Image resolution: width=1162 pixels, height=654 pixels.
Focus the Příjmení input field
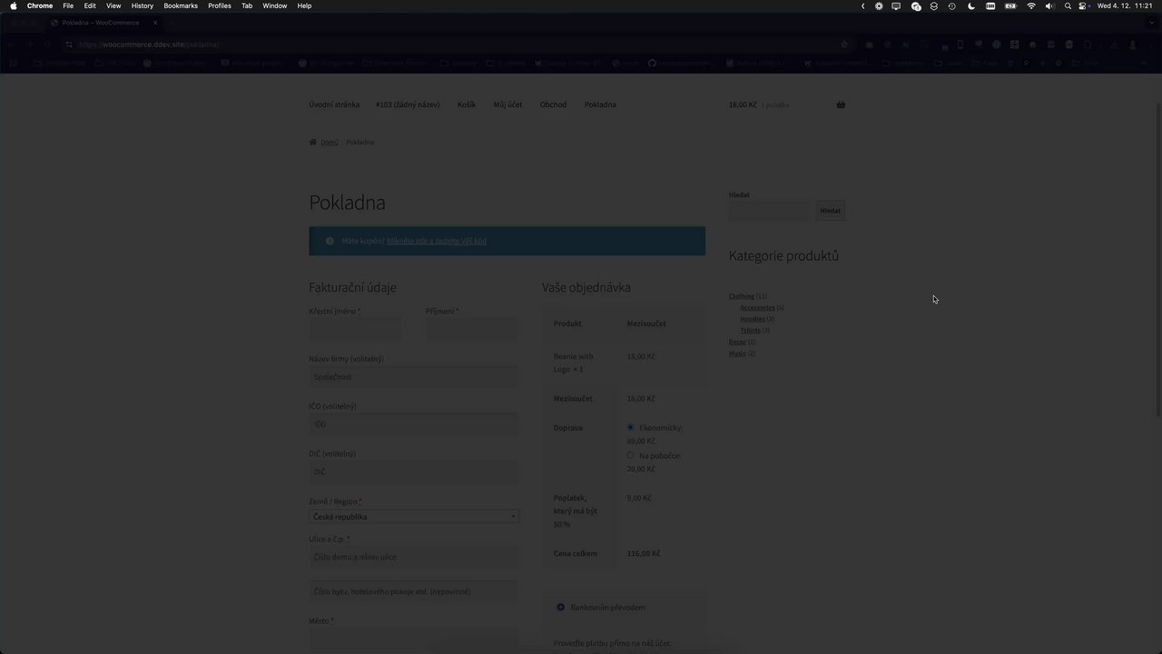click(472, 329)
